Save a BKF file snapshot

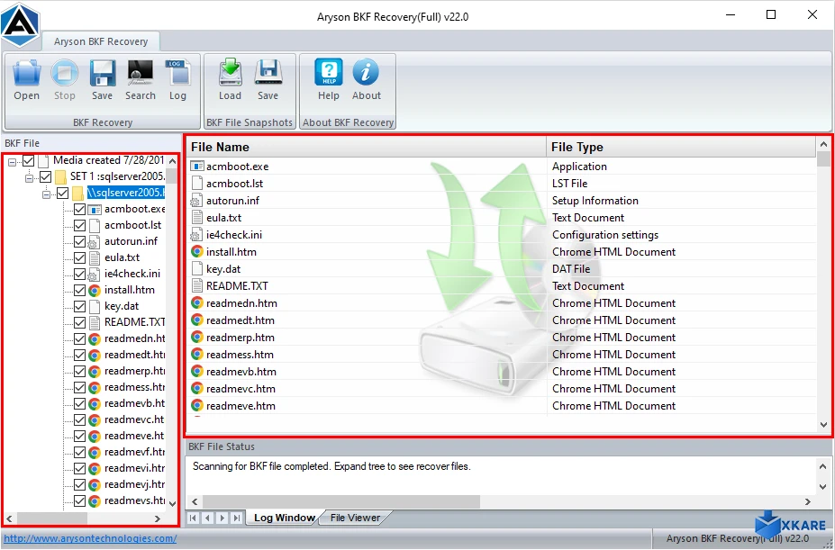tap(268, 80)
